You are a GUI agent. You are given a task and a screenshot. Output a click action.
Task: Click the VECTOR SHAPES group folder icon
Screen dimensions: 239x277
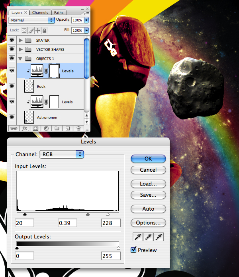click(28, 49)
